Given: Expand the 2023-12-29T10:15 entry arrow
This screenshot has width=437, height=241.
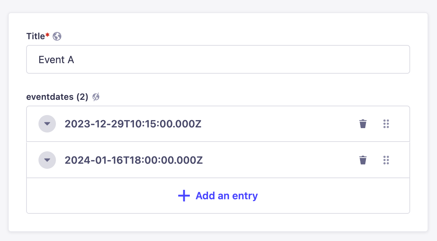Looking at the screenshot, I should 47,124.
